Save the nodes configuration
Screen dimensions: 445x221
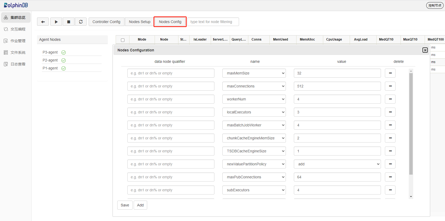click(x=125, y=205)
